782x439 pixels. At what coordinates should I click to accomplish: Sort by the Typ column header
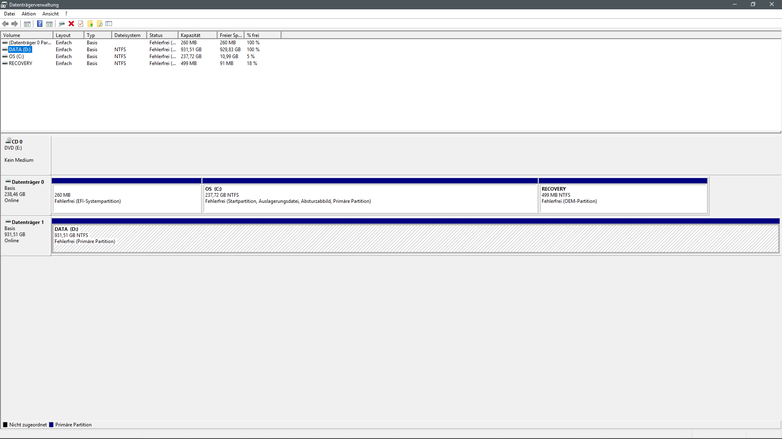click(98, 35)
